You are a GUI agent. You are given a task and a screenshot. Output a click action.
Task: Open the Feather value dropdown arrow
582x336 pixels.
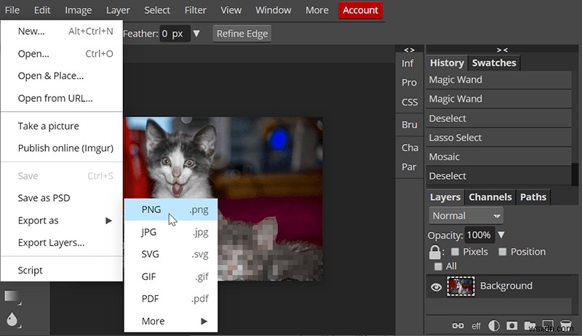[196, 33]
